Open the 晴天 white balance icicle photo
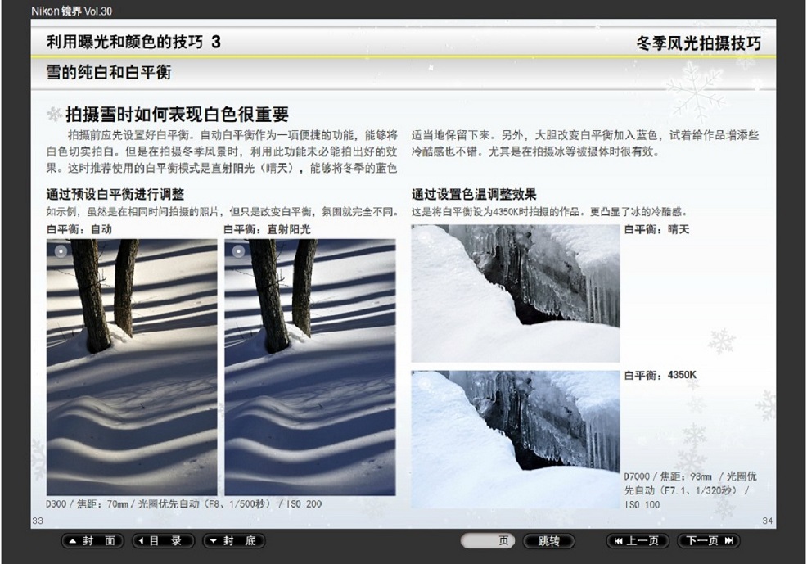The width and height of the screenshot is (807, 564). pos(515,294)
